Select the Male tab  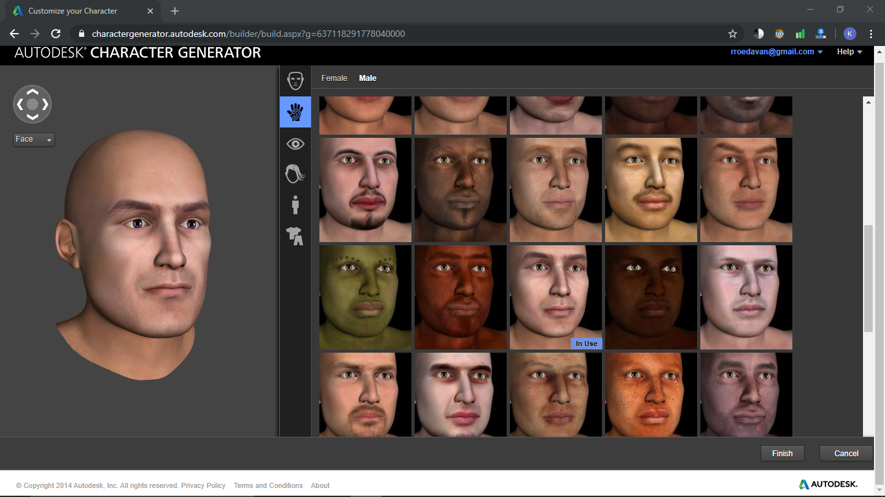tap(367, 78)
